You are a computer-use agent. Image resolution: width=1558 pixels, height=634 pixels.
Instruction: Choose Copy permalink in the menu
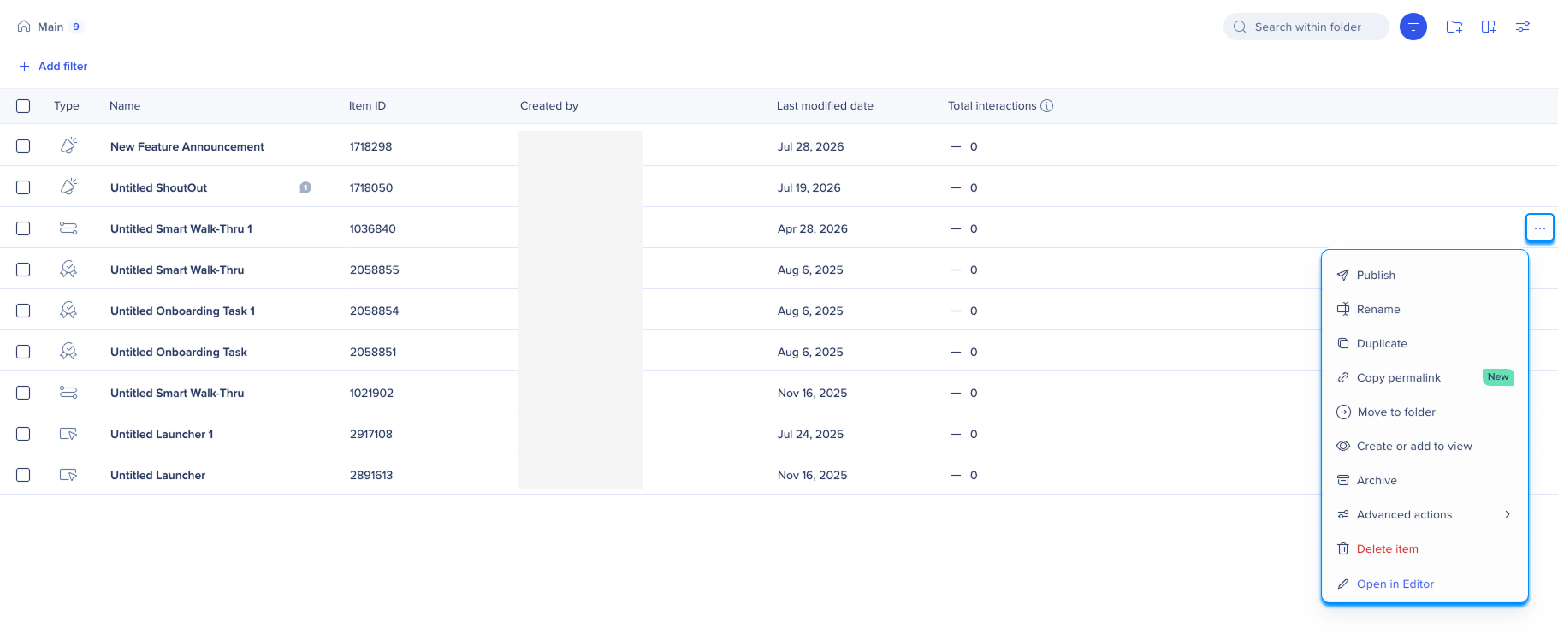(1425, 377)
